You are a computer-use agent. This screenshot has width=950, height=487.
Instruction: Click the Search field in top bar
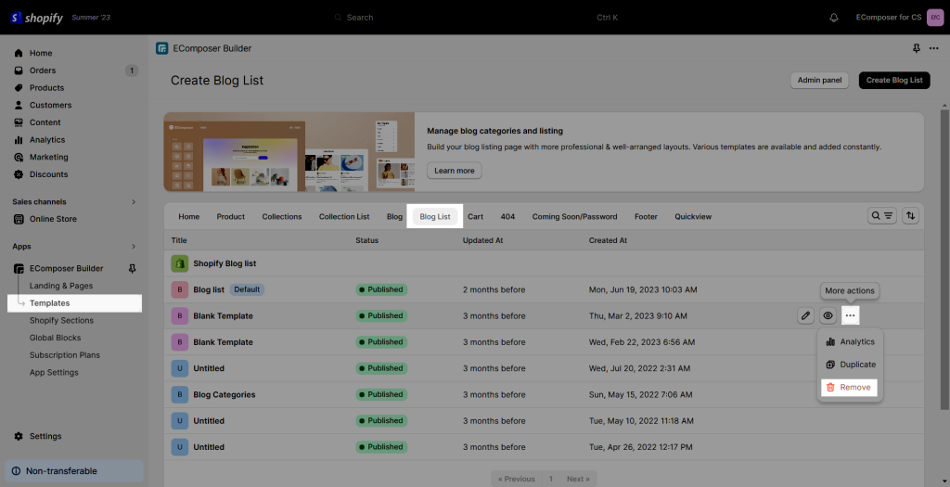tap(475, 18)
